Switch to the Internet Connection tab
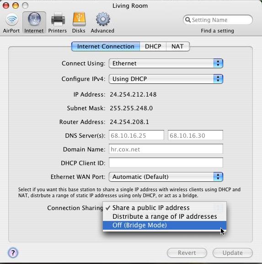262x264 pixels. (x=106, y=46)
